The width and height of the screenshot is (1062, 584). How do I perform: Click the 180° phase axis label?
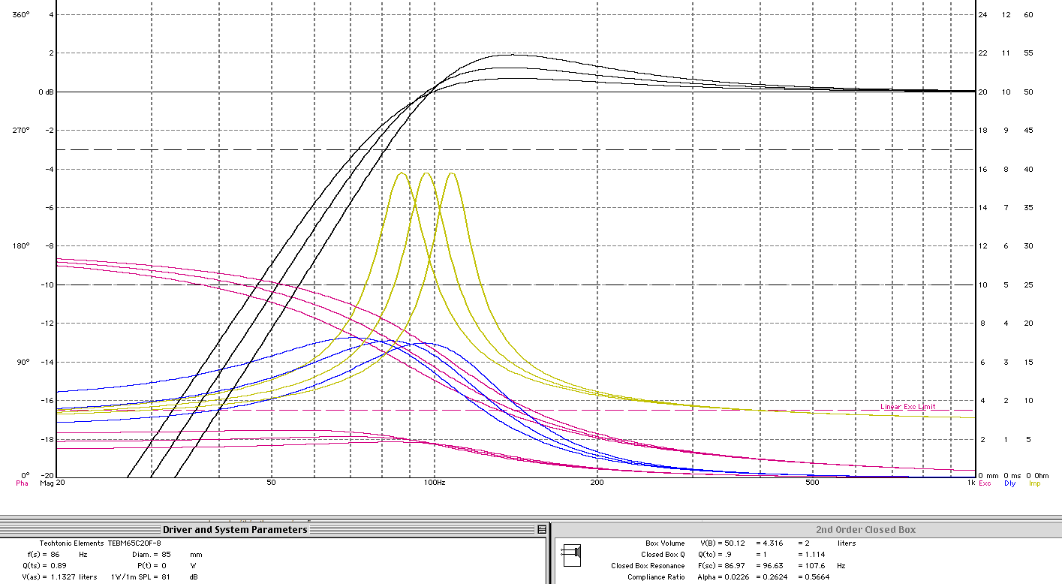coord(21,245)
